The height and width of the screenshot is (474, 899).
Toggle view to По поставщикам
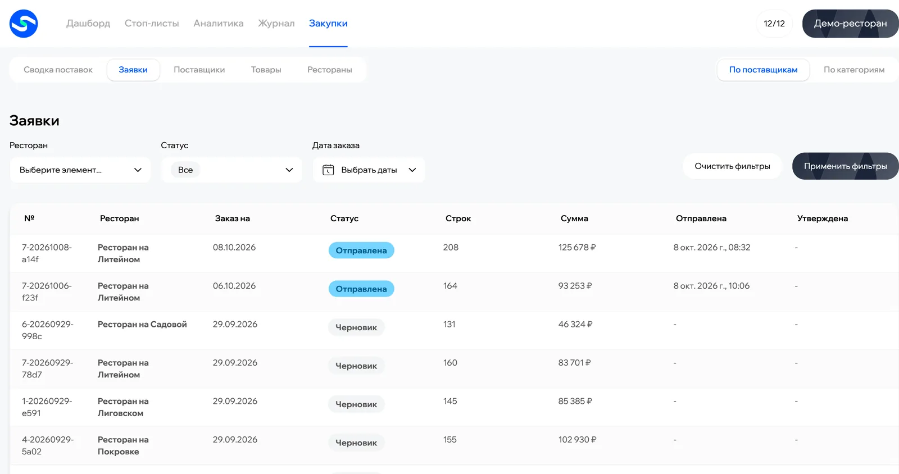[763, 70]
